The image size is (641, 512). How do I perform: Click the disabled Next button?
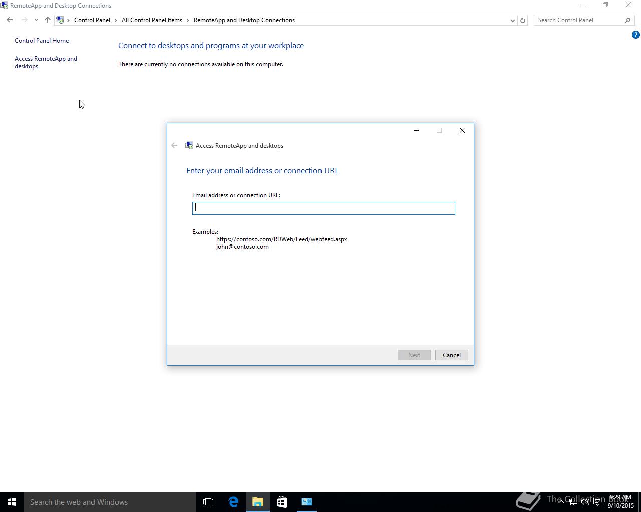pyautogui.click(x=414, y=355)
